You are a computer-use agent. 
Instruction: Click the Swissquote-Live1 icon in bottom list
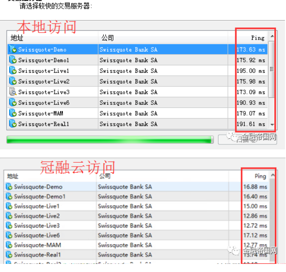[x=9, y=206]
